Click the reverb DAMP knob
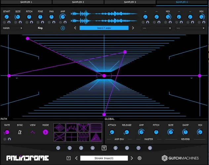Screen dimensions: 209x165 pos(185,132)
